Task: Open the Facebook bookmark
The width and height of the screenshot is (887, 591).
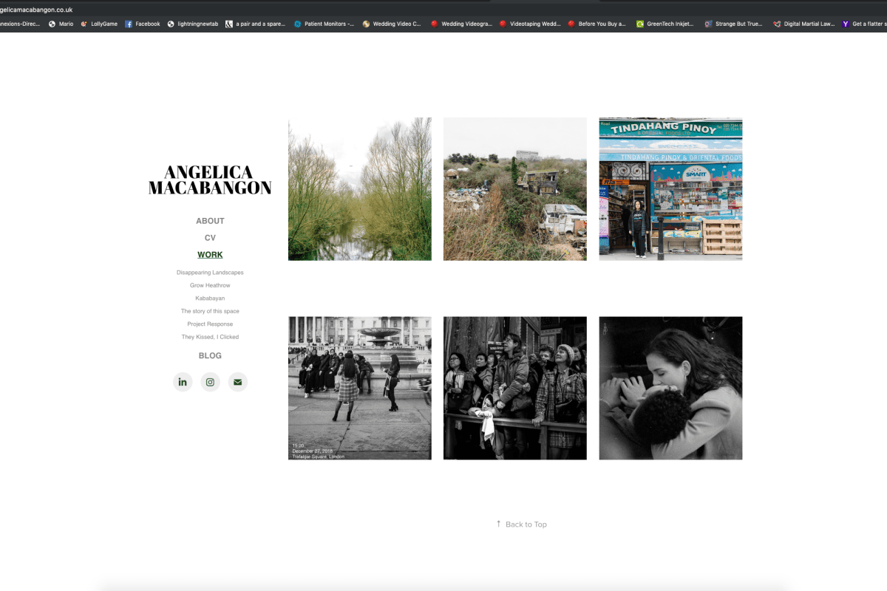Action: coord(143,24)
